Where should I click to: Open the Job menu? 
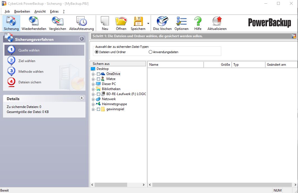(x=7, y=11)
